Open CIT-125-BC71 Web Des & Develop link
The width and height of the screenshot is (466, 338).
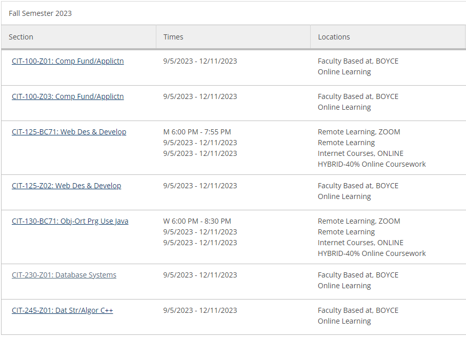point(69,132)
